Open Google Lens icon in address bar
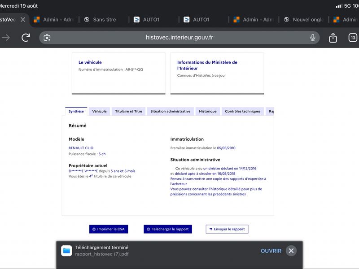The width and height of the screenshot is (359, 269). 47,38
